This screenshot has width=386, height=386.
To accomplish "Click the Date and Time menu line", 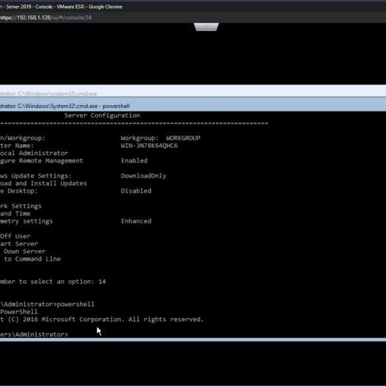I will [15, 214].
